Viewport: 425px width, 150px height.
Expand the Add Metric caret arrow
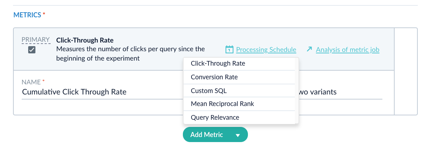[x=238, y=135]
